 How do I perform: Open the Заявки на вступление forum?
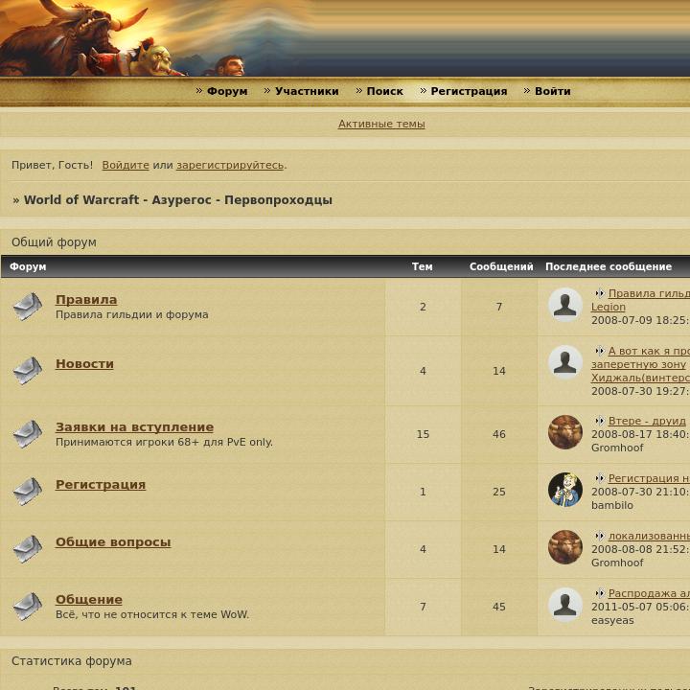[x=135, y=427]
